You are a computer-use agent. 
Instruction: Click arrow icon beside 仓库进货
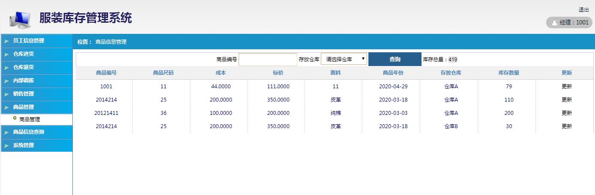[x=6, y=54]
